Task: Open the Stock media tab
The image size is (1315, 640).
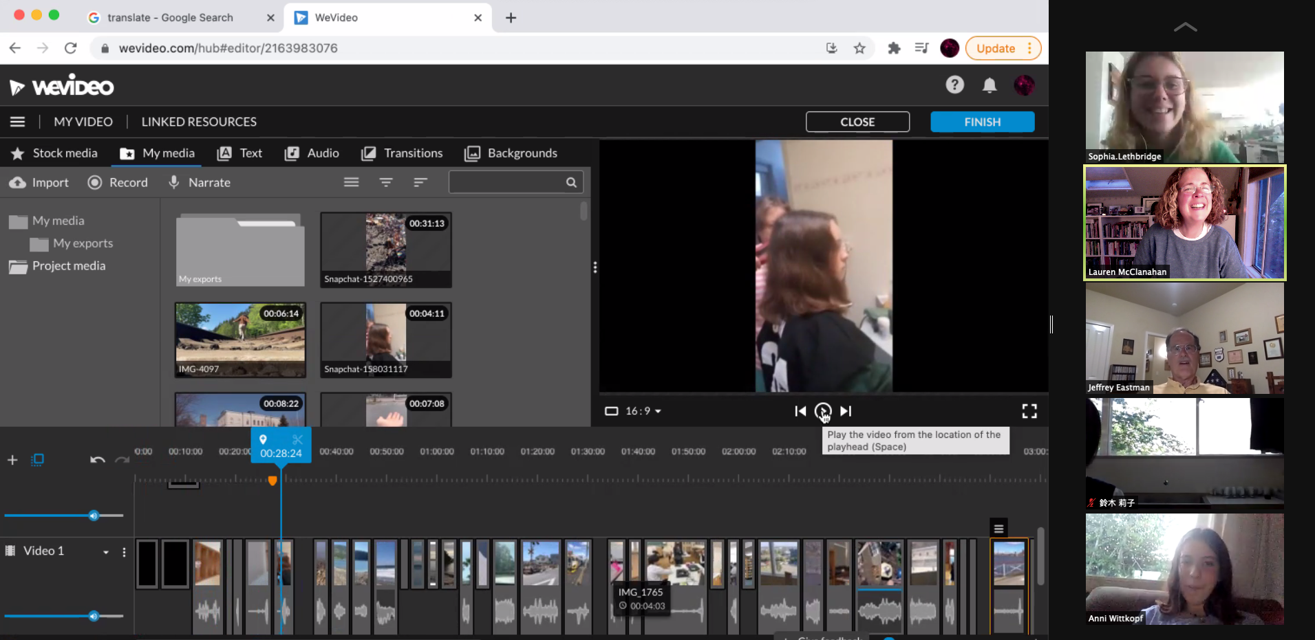Action: point(54,153)
